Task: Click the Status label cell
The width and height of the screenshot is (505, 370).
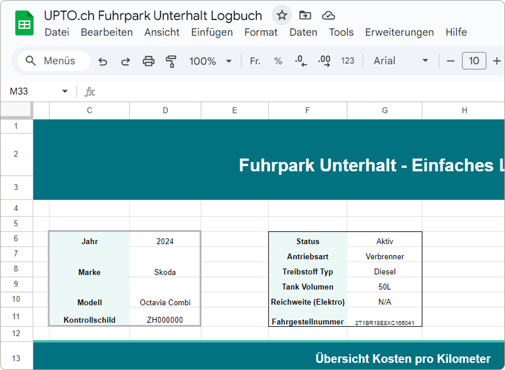Action: point(308,240)
